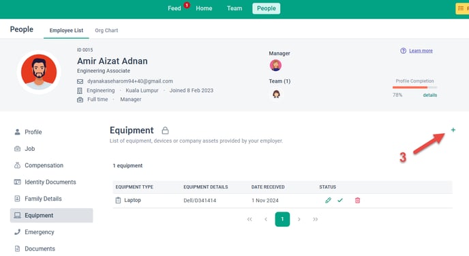This screenshot has width=469, height=256.
Task: Jump to last page with double chevron
Action: coord(315,219)
